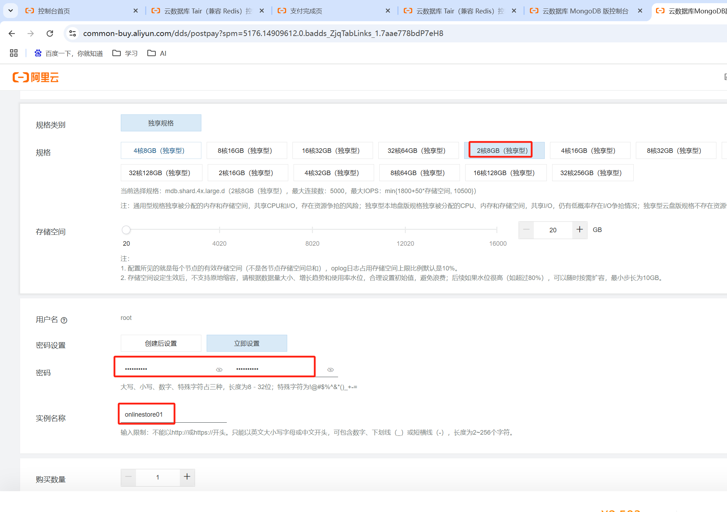Select 2核8GB (独享型) spec
The image size is (727, 512).
tap(504, 150)
